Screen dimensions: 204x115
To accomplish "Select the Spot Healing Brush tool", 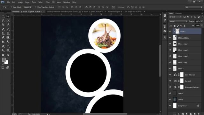I will coord(3,29).
